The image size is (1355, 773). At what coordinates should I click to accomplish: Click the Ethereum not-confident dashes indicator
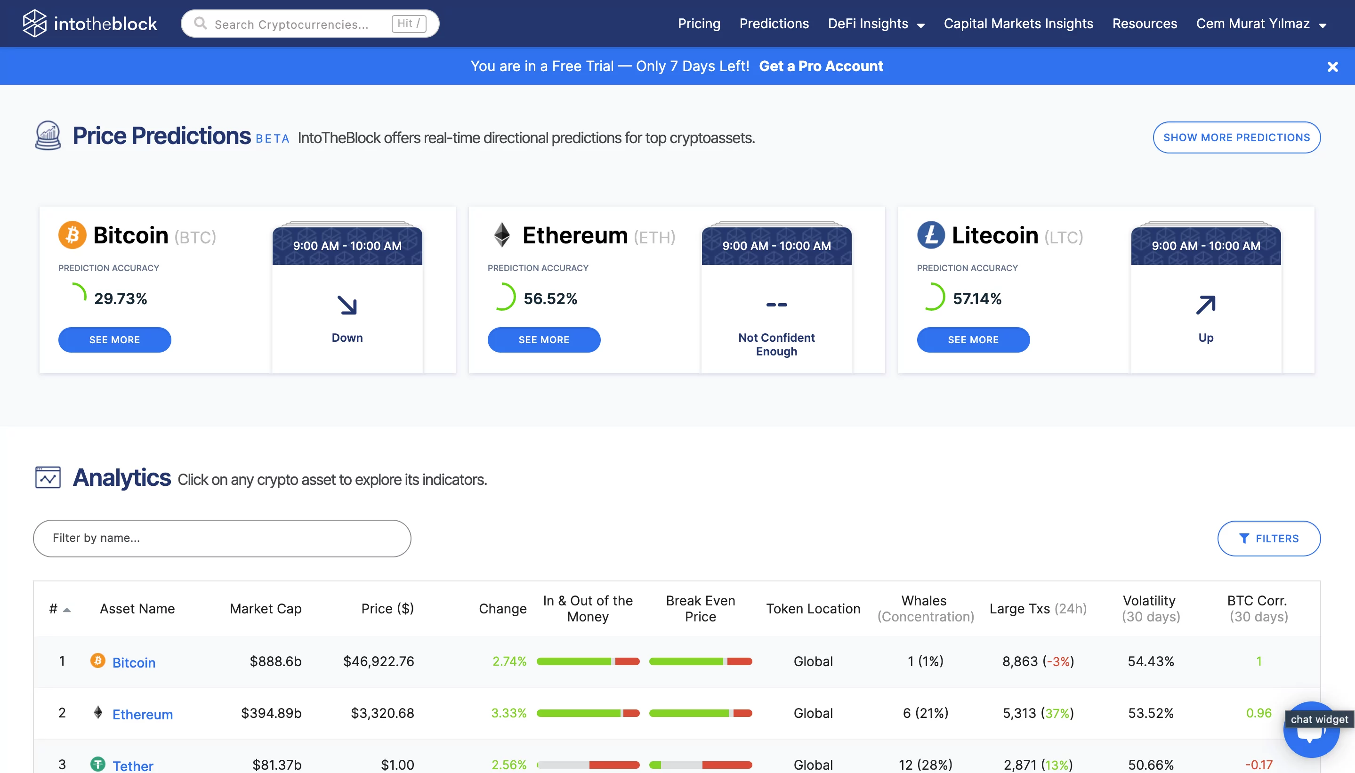point(776,305)
